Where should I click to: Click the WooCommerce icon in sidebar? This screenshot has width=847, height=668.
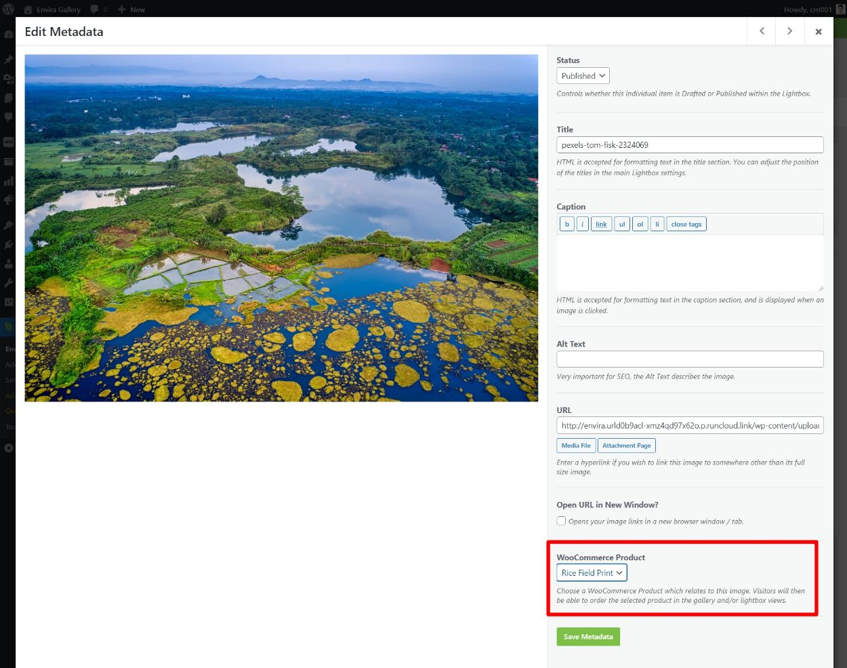[x=8, y=142]
